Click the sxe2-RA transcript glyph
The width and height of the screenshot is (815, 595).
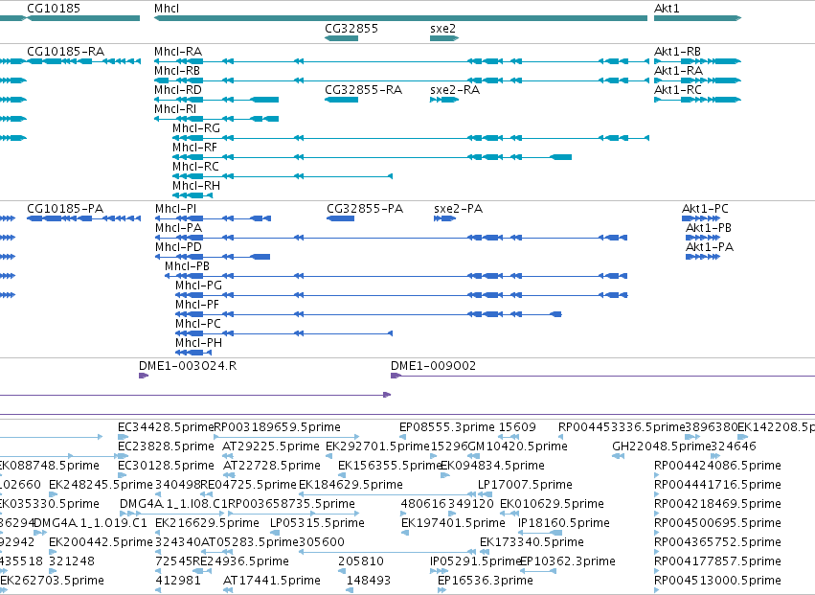[x=444, y=100]
